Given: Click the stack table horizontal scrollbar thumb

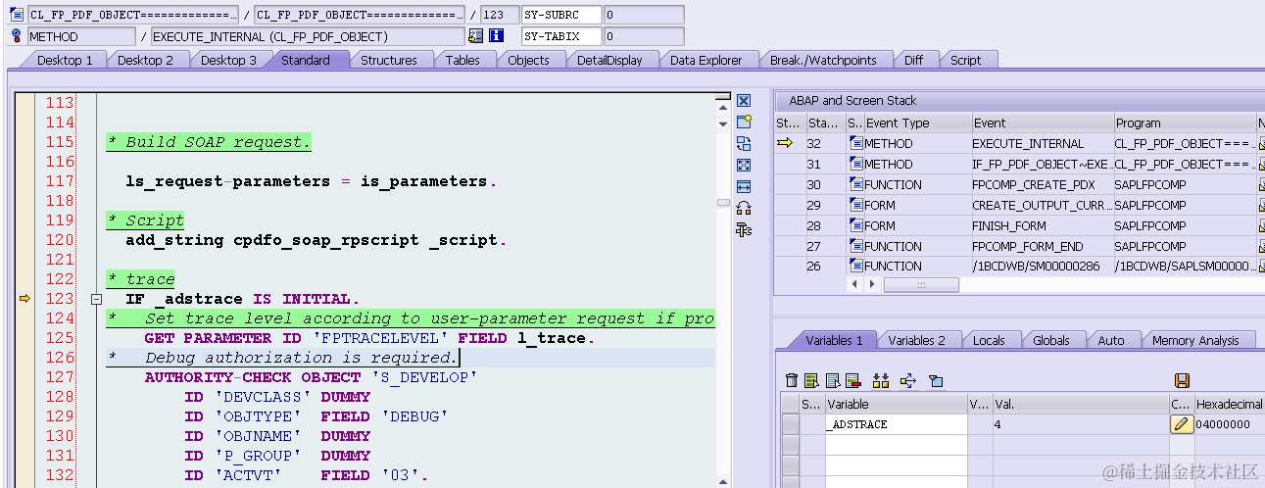Looking at the screenshot, I should 921,284.
